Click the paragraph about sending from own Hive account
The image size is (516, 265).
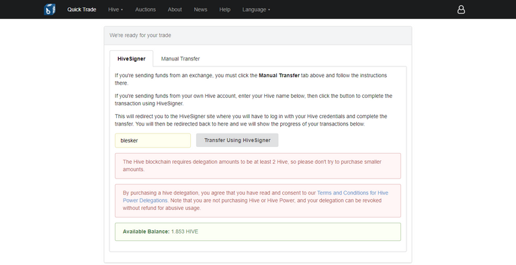253,99
